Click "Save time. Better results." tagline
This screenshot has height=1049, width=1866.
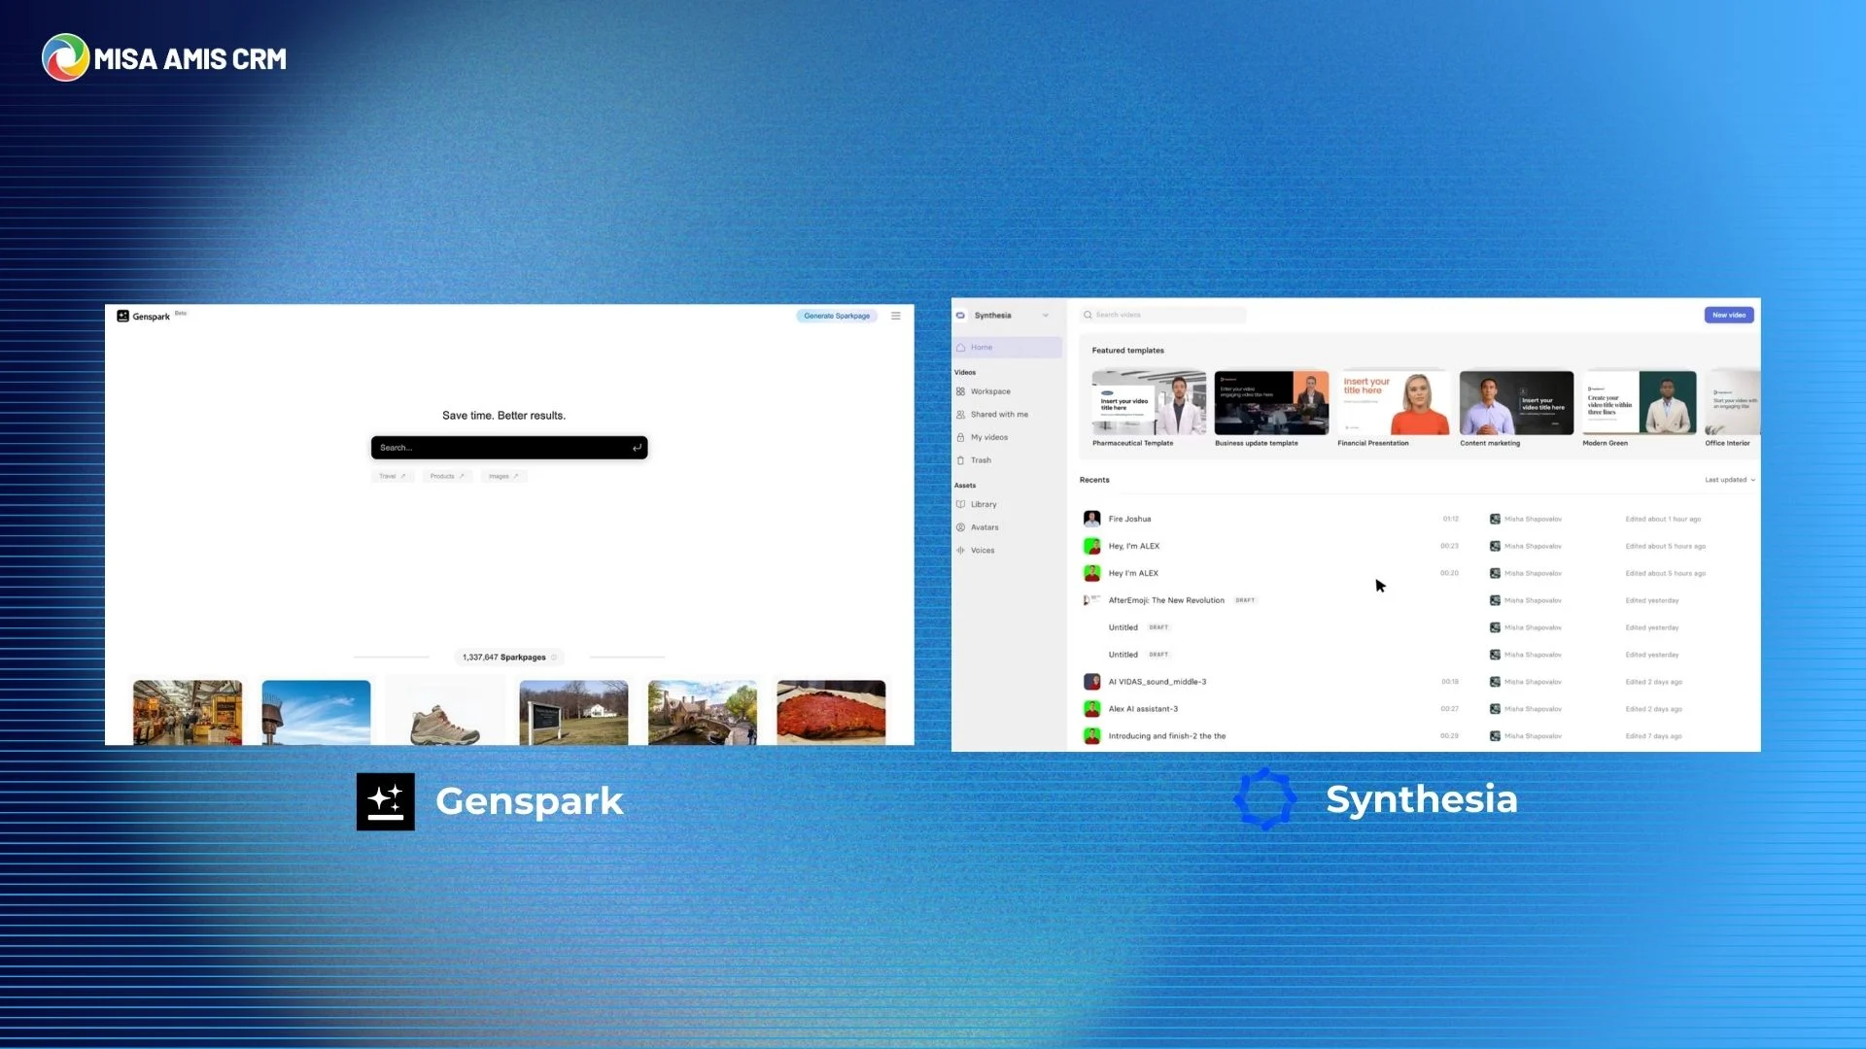[x=503, y=416]
